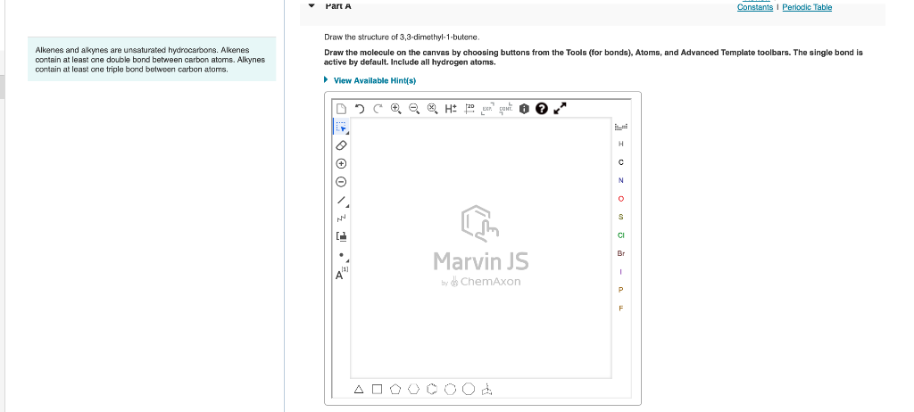Viewport: 914px width, 412px height.
Task: Select the increase charge plus tool
Action: click(x=342, y=164)
